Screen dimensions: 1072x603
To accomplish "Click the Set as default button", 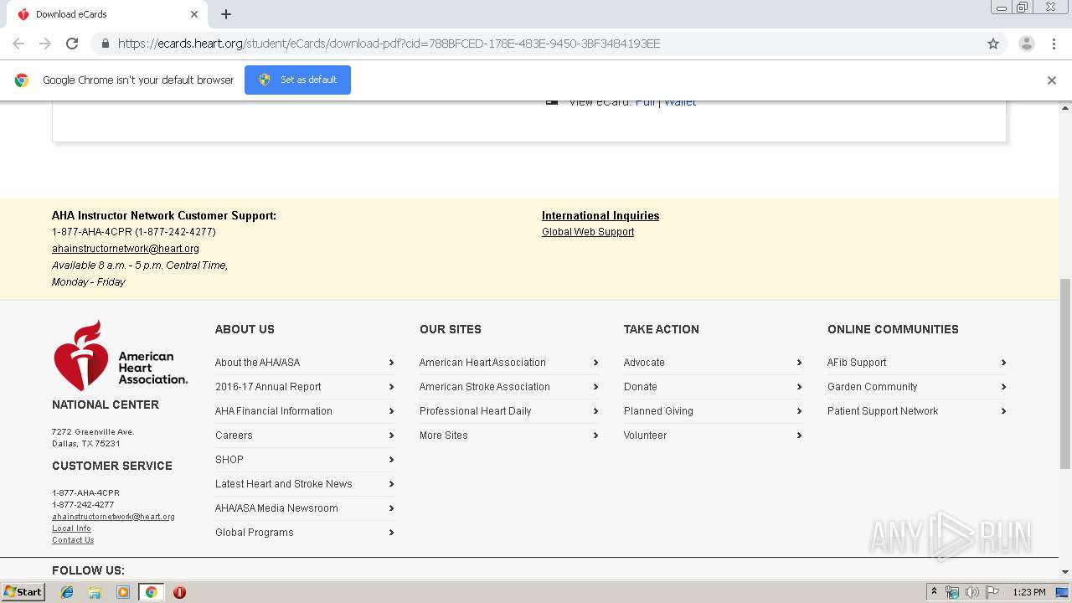I will (x=297, y=80).
